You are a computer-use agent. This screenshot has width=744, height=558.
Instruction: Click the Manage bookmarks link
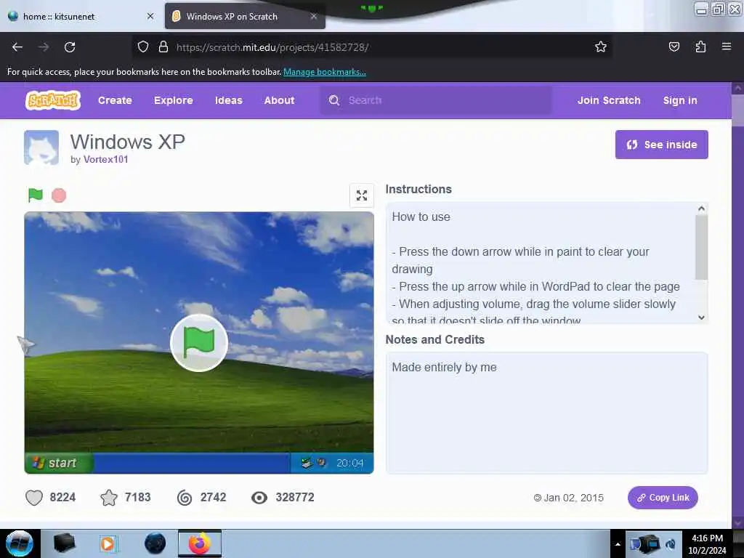pyautogui.click(x=325, y=72)
